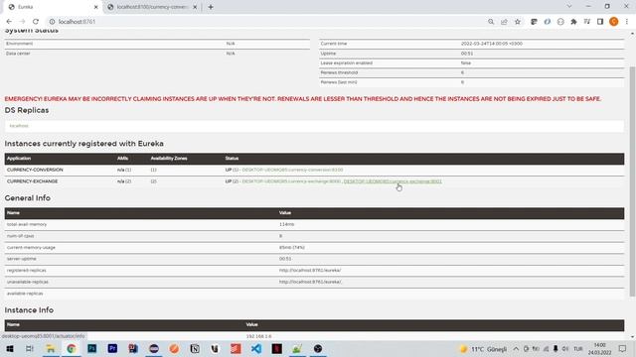The width and height of the screenshot is (636, 357).
Task: Switch the TUR input language indicator
Action: point(578,349)
